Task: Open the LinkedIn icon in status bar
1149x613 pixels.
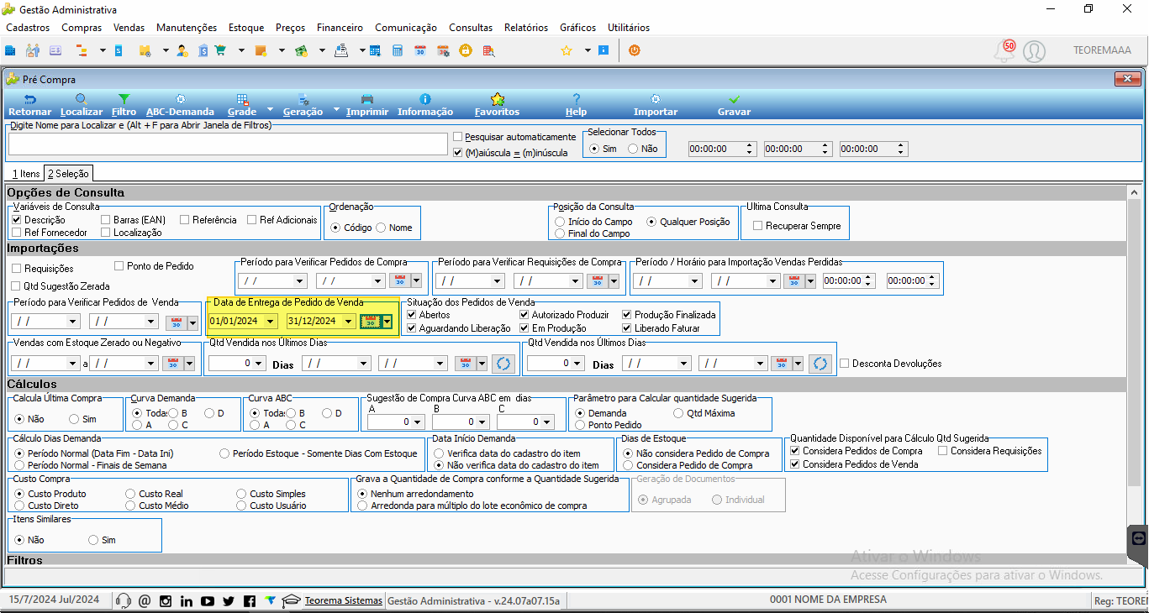Action: click(187, 600)
